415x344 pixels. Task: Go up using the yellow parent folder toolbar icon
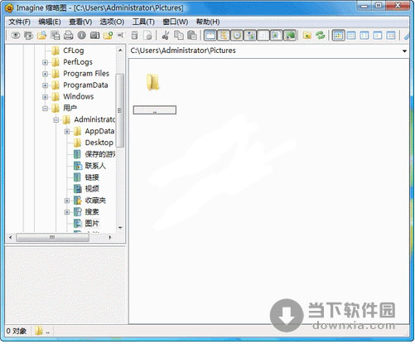pyautogui.click(x=307, y=35)
